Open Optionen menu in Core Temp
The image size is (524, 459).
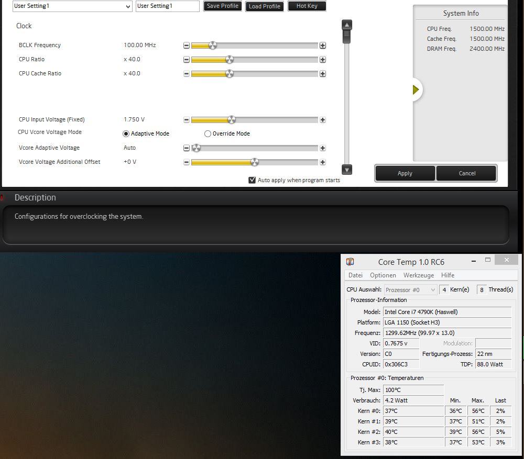point(383,275)
